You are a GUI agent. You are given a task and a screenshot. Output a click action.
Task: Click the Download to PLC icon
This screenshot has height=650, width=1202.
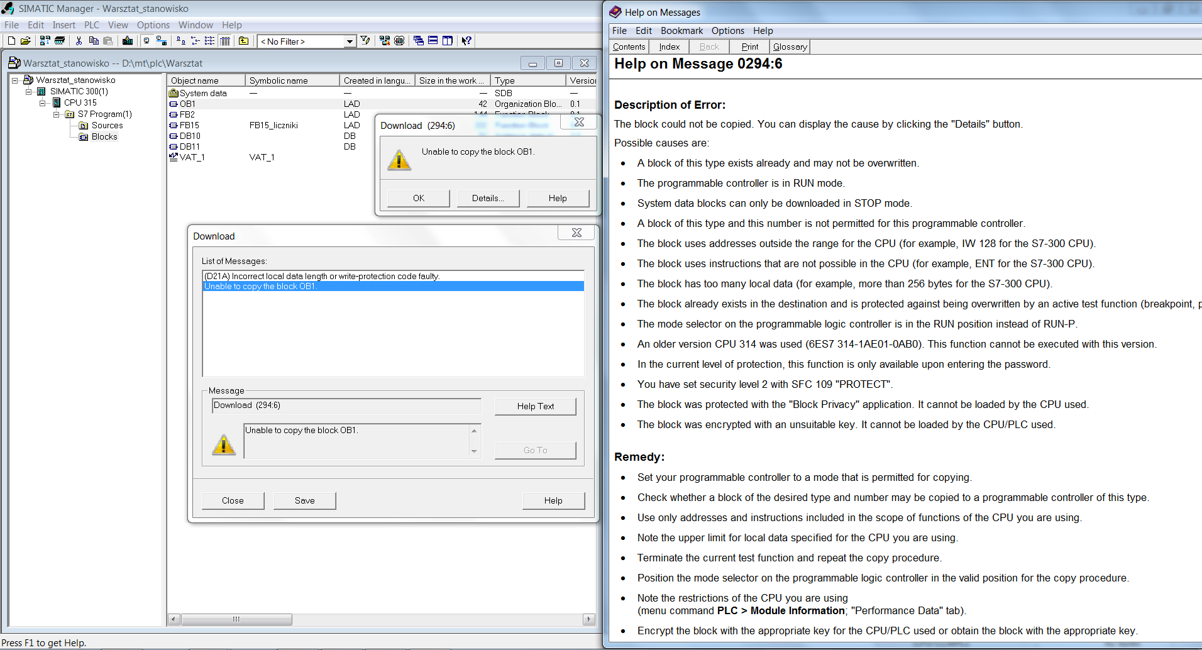tap(128, 41)
